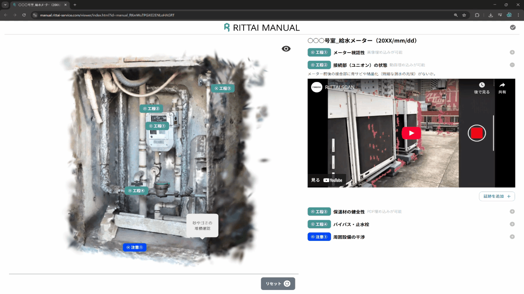Collapse the 接続部（ユニオン）の状態 step

[x=512, y=65]
